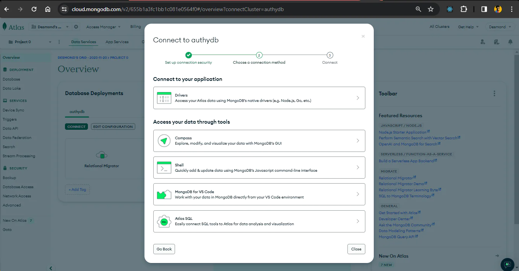
Task: Open the Project 0 selector dropdown
Action: (30, 42)
